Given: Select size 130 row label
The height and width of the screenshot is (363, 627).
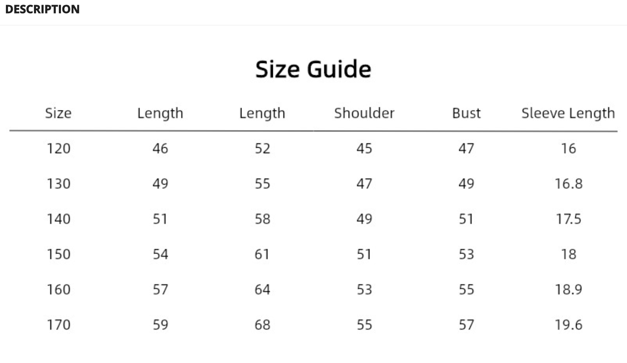Looking at the screenshot, I should click(x=58, y=184).
